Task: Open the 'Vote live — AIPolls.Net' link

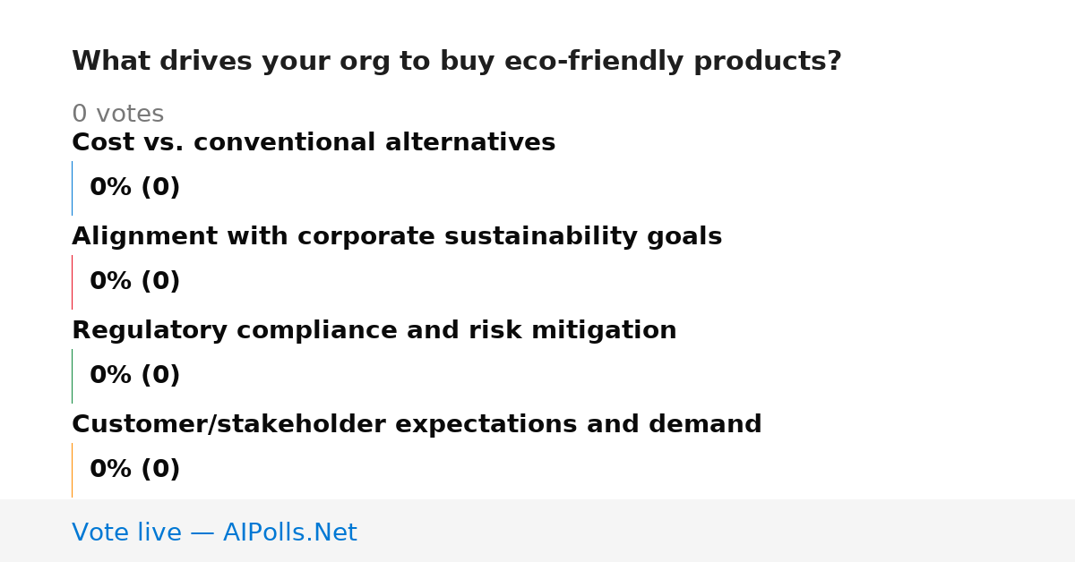Action: coord(214,533)
